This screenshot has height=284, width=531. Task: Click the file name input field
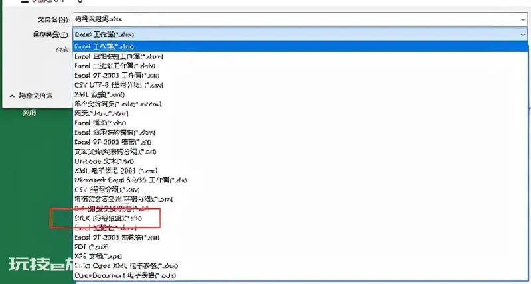click(x=300, y=19)
